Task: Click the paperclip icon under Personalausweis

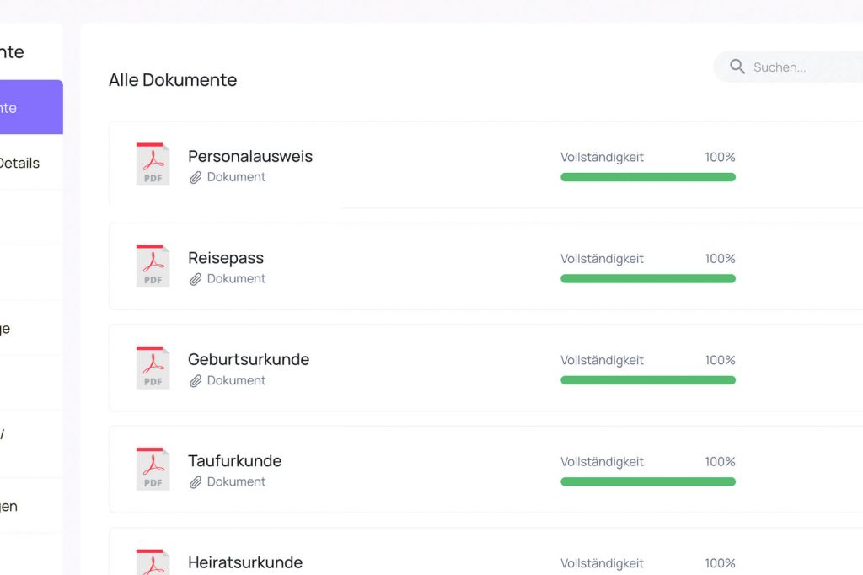Action: pyautogui.click(x=196, y=178)
